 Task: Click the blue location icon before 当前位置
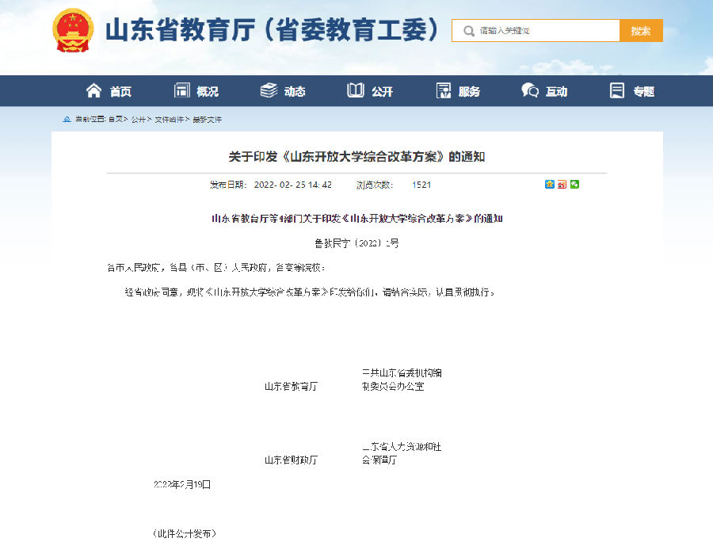(x=67, y=120)
